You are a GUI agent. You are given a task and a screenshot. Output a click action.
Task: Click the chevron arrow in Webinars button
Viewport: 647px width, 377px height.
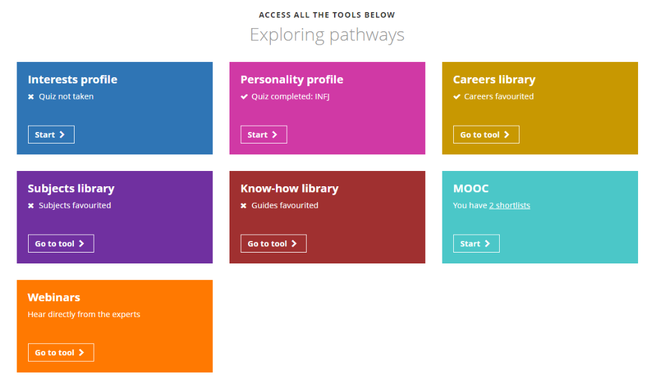coord(82,353)
